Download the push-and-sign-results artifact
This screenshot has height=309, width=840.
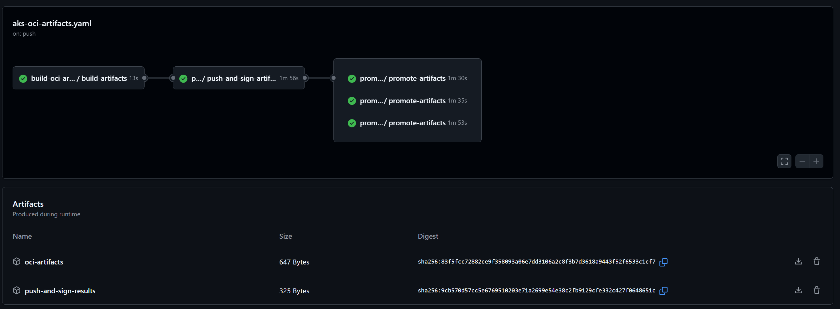point(798,290)
